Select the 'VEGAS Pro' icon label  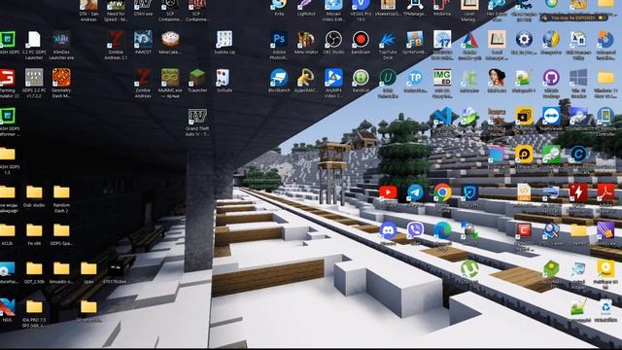[x=361, y=17]
